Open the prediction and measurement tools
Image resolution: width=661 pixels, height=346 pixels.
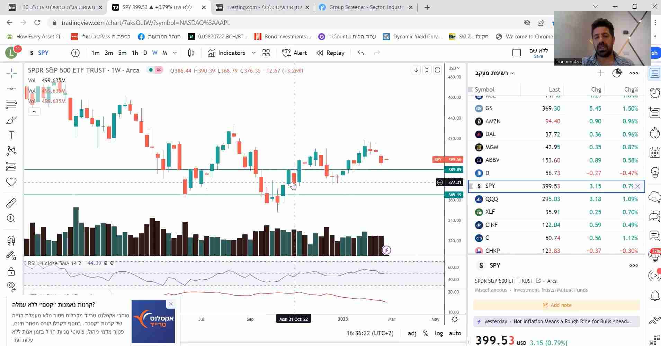click(11, 167)
